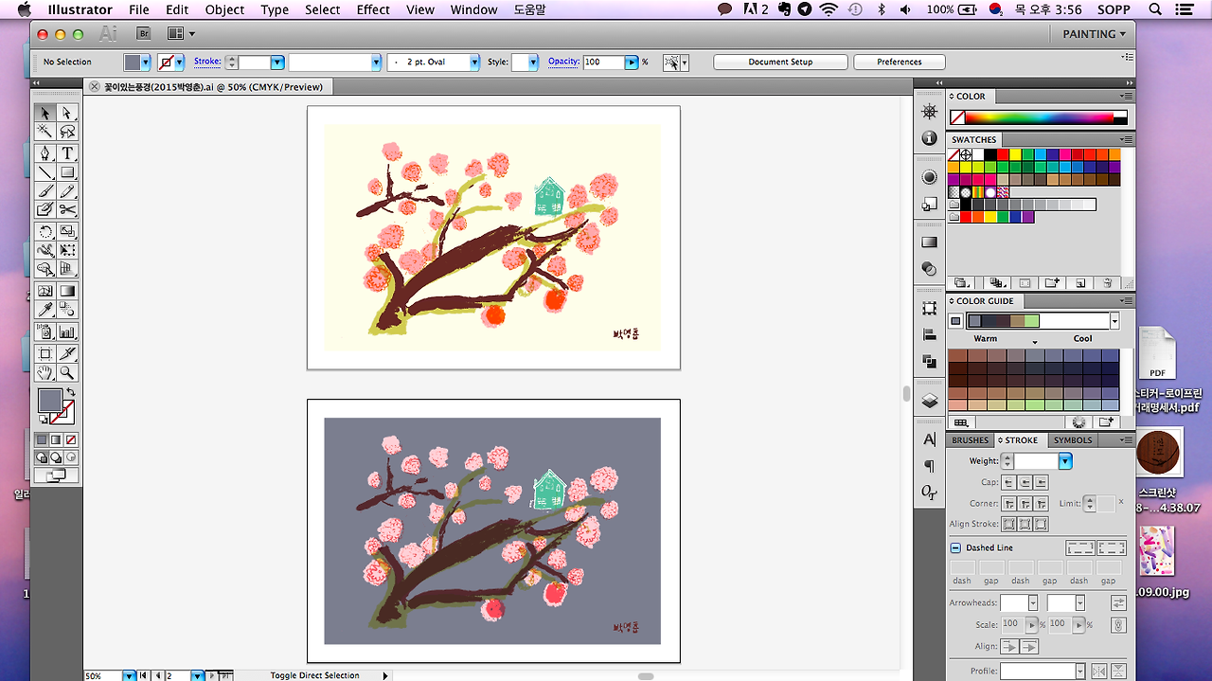Image resolution: width=1212 pixels, height=681 pixels.
Task: Select the Paintbrush tool
Action: [x=45, y=191]
